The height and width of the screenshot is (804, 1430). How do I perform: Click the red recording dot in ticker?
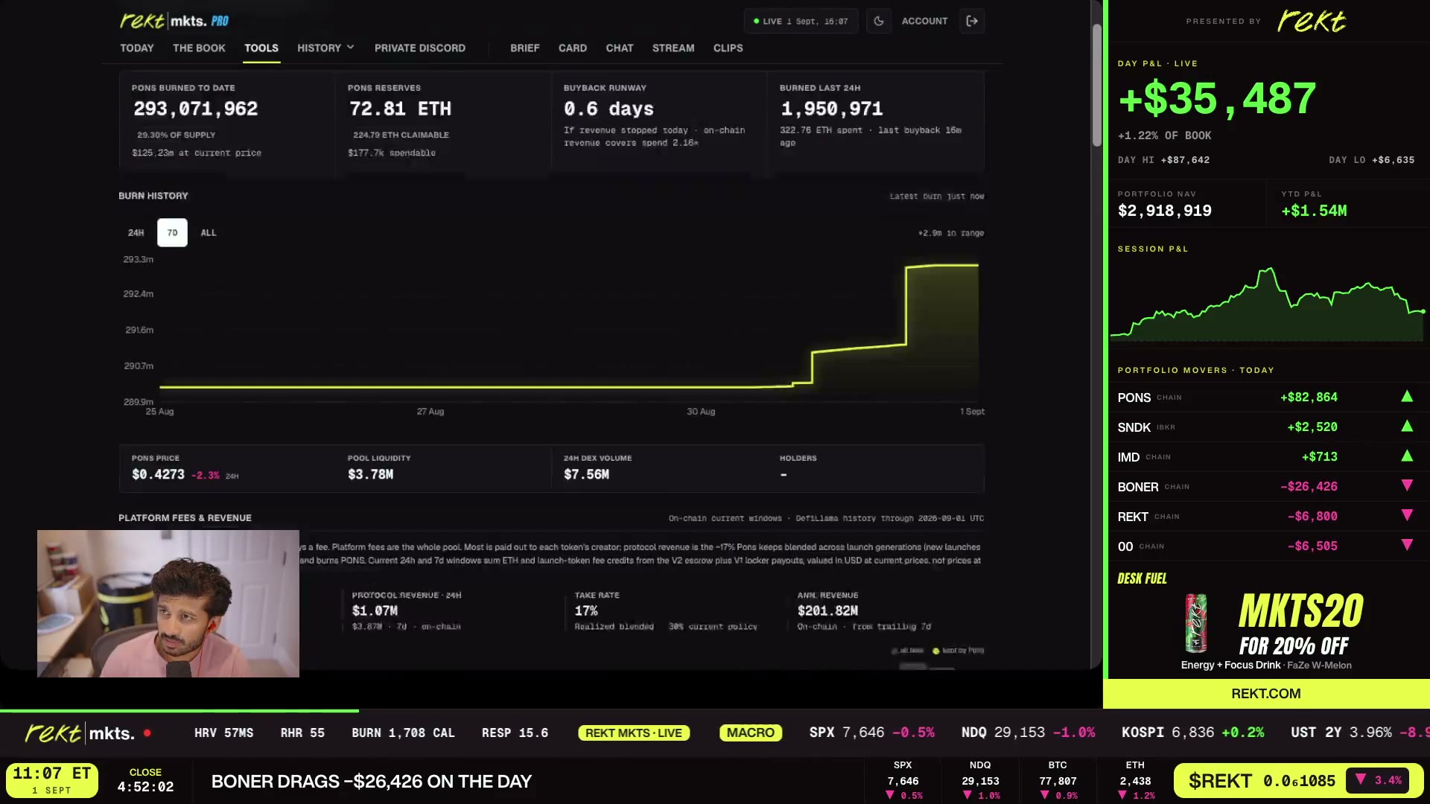point(147,733)
